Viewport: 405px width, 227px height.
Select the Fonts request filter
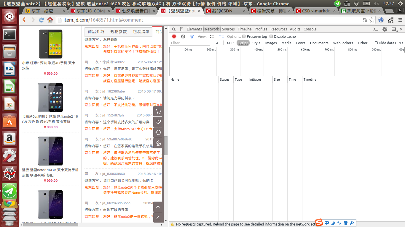(x=301, y=43)
